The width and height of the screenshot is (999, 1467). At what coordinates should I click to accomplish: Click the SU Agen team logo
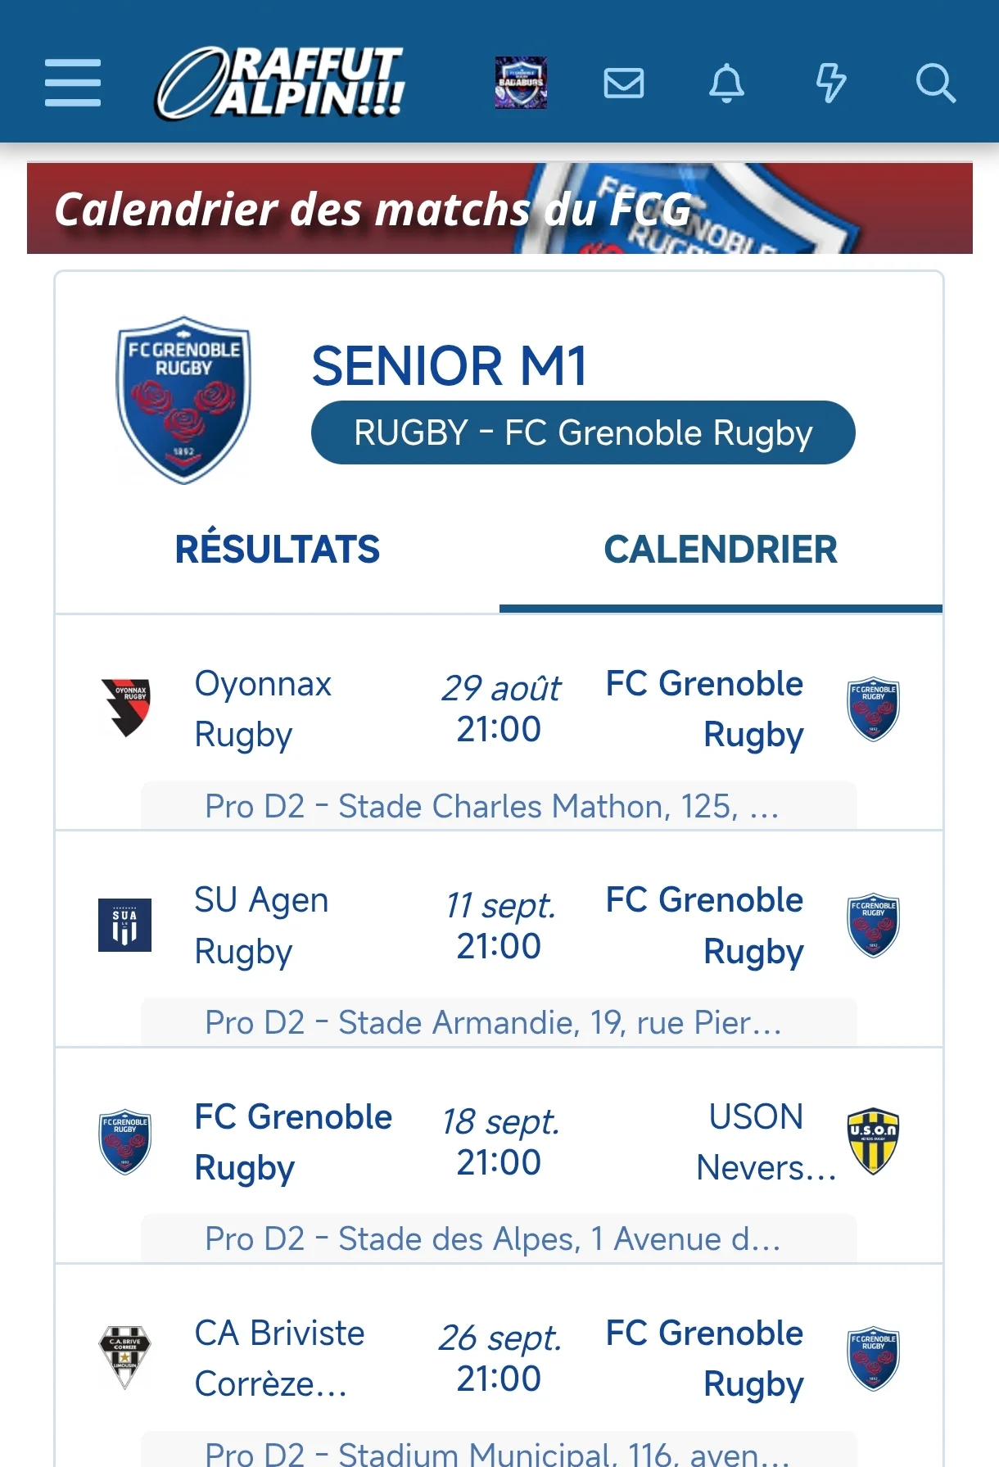[x=125, y=925]
